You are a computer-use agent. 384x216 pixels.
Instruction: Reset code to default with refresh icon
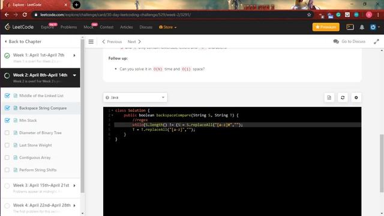343,97
